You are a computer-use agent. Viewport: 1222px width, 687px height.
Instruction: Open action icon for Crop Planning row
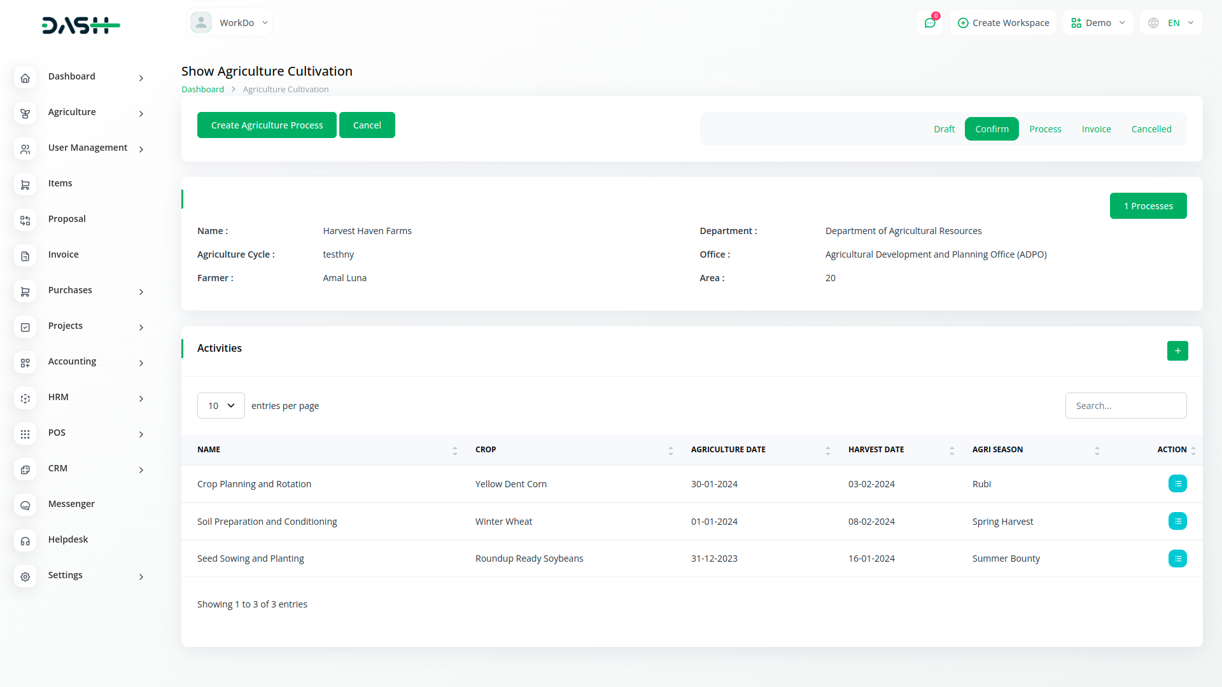pyautogui.click(x=1177, y=484)
